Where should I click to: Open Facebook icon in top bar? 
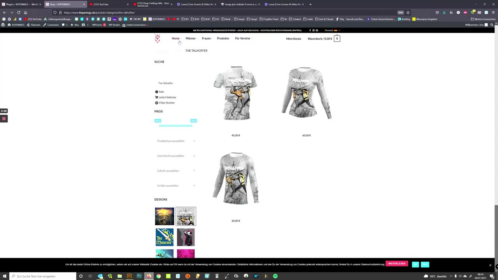pos(310,30)
